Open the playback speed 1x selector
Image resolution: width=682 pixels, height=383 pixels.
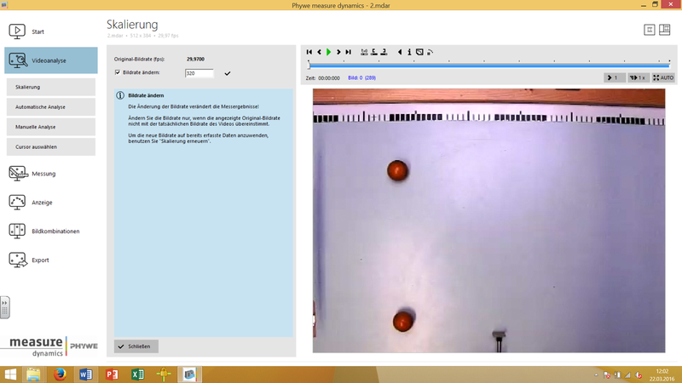638,77
